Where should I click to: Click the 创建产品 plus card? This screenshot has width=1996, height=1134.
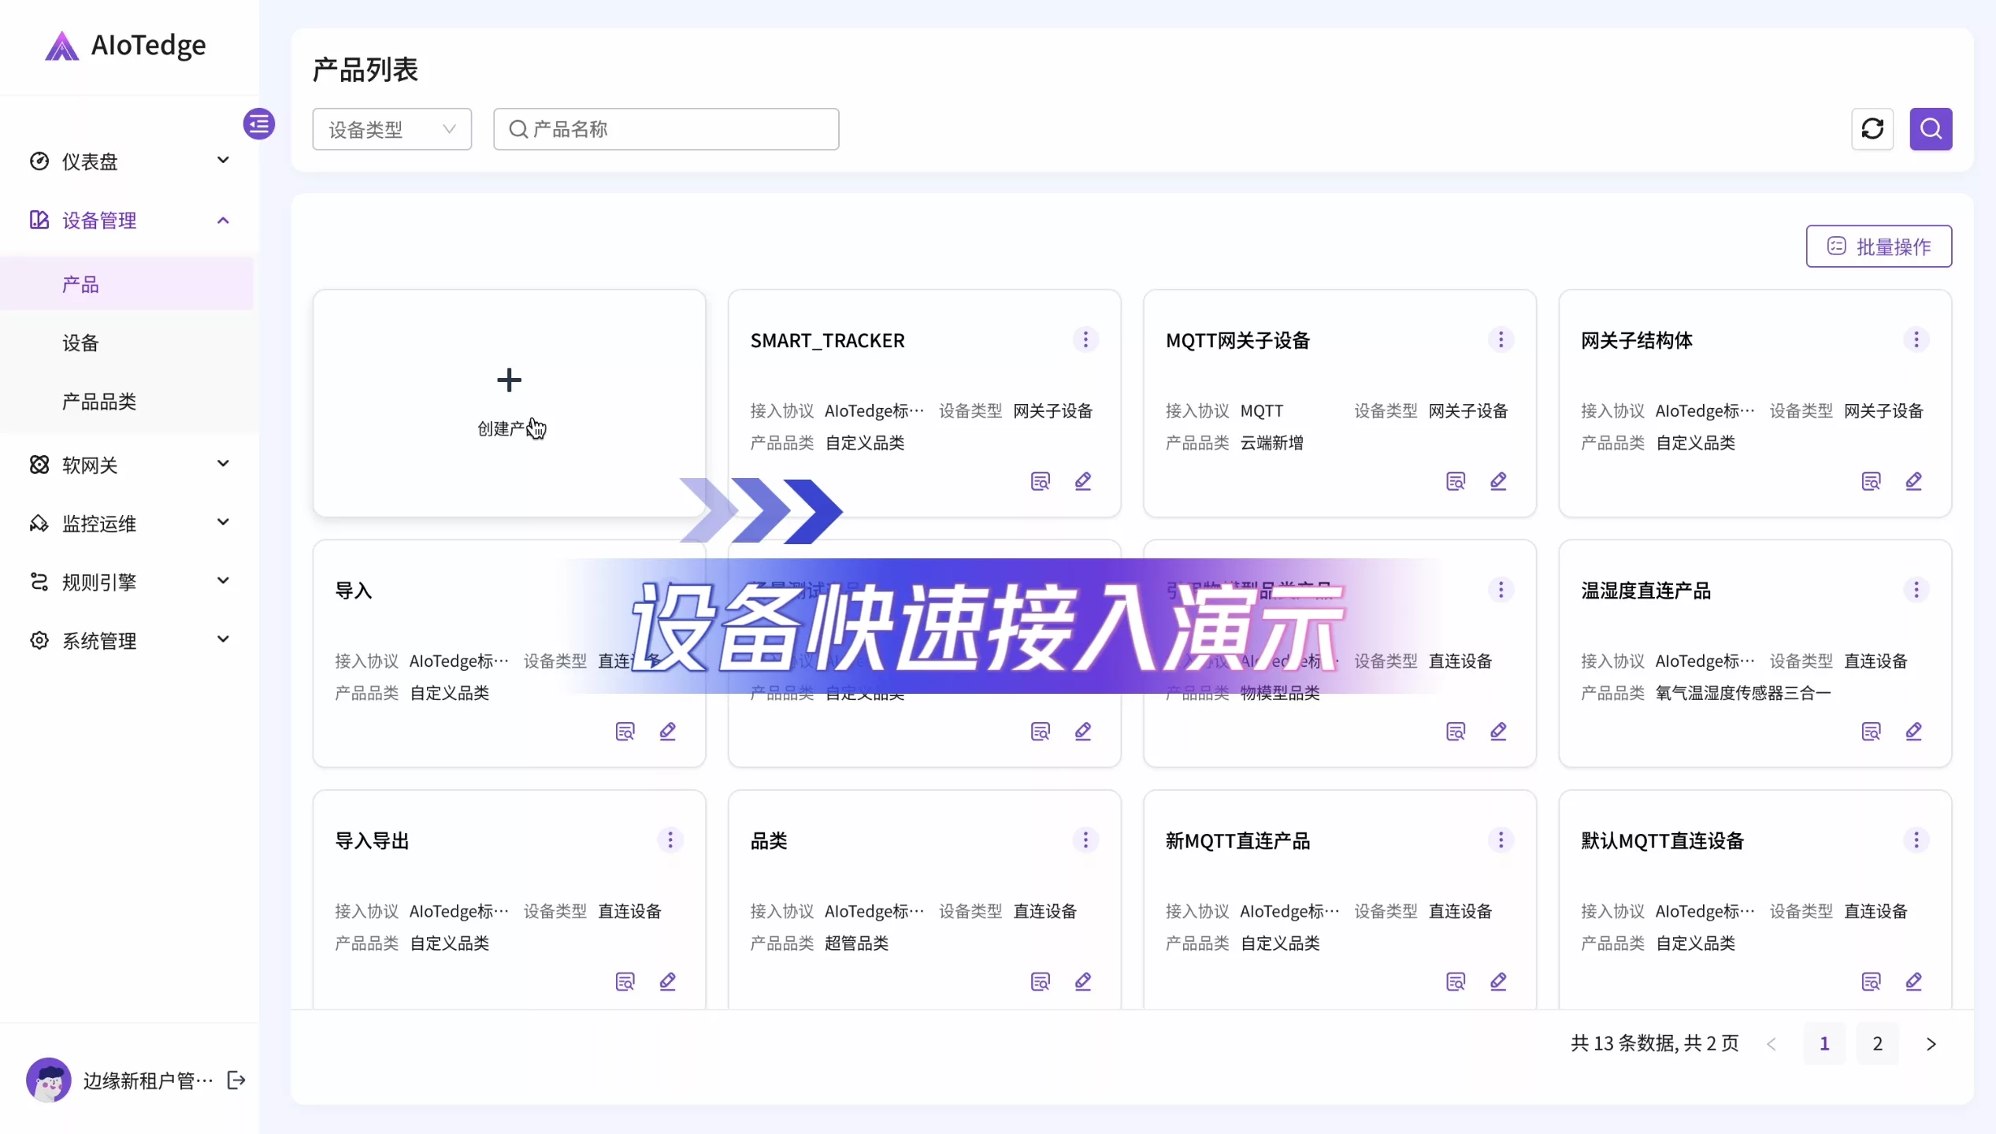click(x=509, y=402)
